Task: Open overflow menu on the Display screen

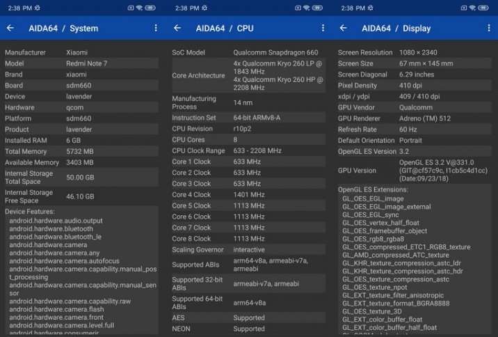Action: (x=488, y=29)
